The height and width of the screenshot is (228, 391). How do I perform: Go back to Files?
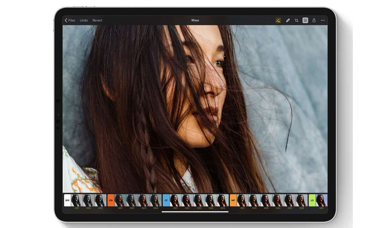click(70, 20)
